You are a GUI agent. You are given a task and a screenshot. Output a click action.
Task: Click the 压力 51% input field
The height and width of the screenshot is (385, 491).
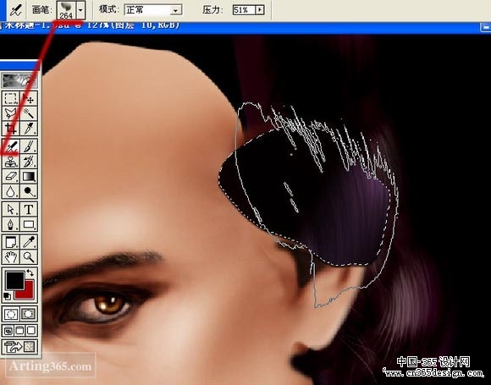[244, 10]
